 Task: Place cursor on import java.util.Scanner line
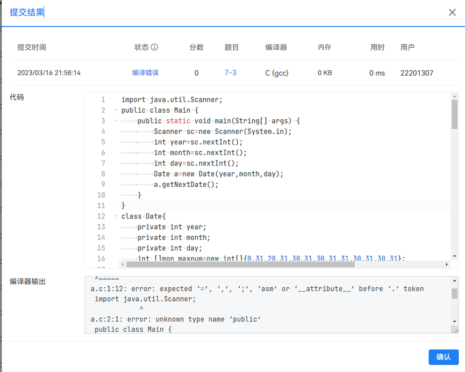coord(172,100)
